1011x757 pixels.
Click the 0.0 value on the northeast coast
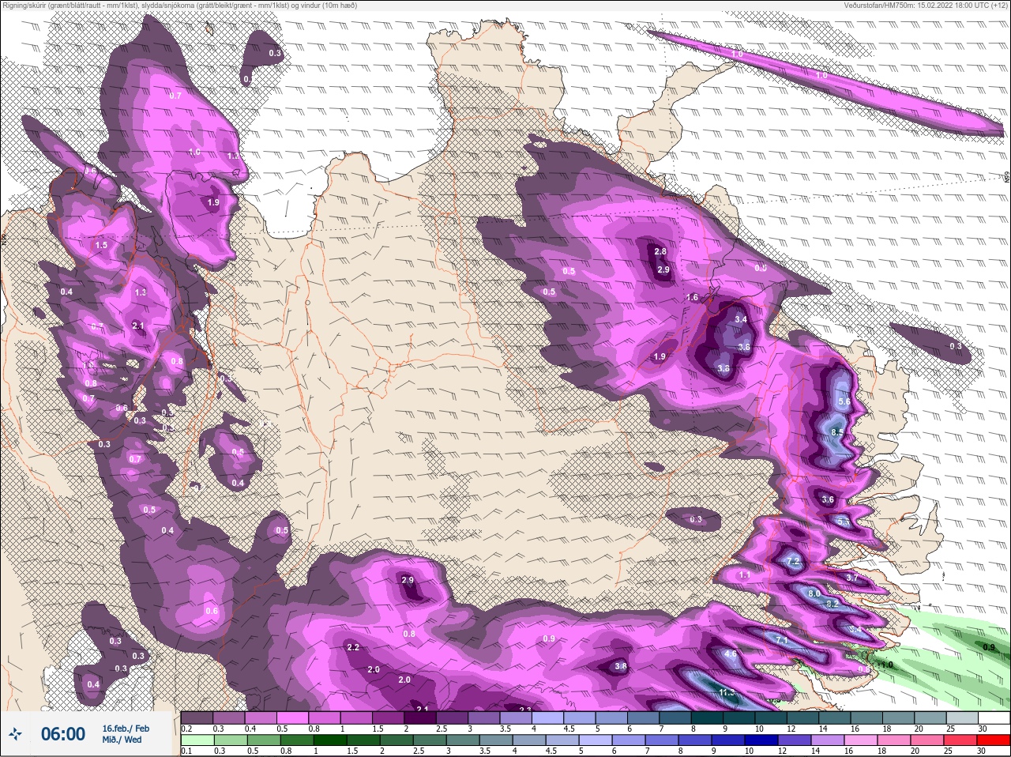click(x=761, y=269)
